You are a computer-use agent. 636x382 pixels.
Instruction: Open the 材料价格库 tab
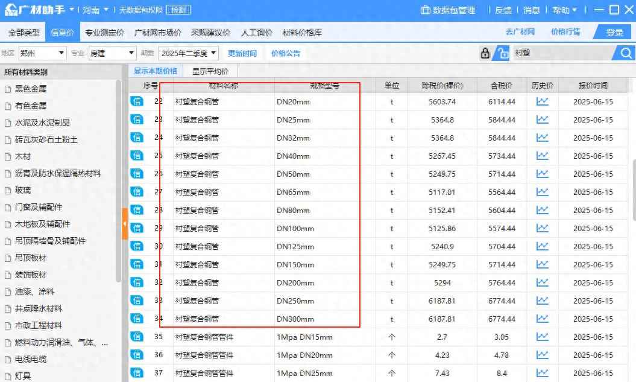point(301,33)
